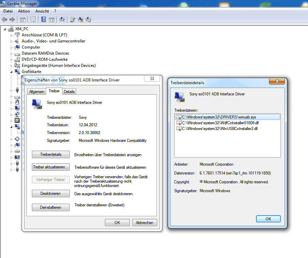This screenshot has height=258, width=308.
Task: Select the WinUSBCoInstaller2.dll file path
Action: tap(220, 129)
